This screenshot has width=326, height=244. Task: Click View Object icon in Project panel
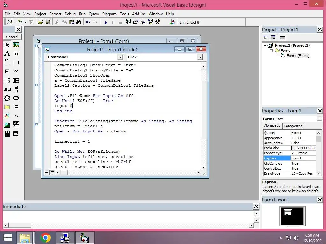pyautogui.click(x=273, y=37)
